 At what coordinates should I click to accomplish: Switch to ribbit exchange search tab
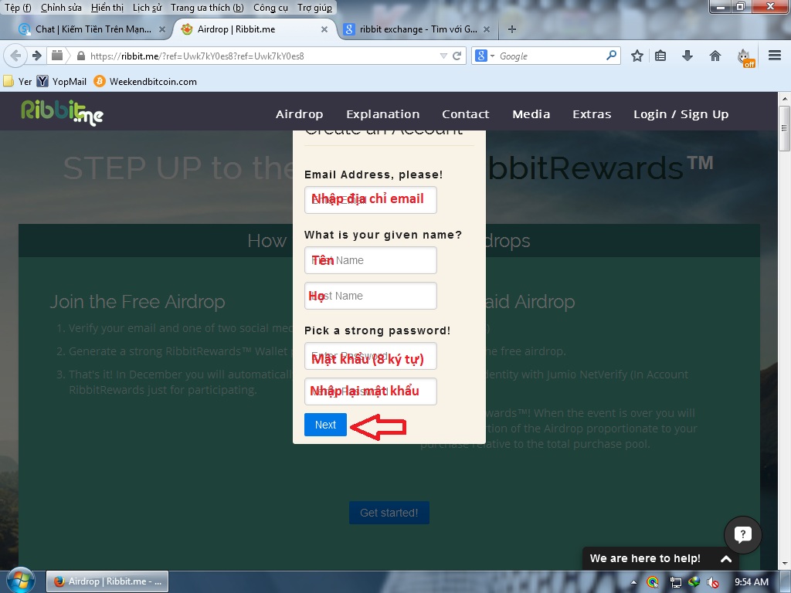tap(416, 29)
